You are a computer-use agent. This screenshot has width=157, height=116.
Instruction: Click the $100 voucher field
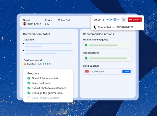coord(108,71)
